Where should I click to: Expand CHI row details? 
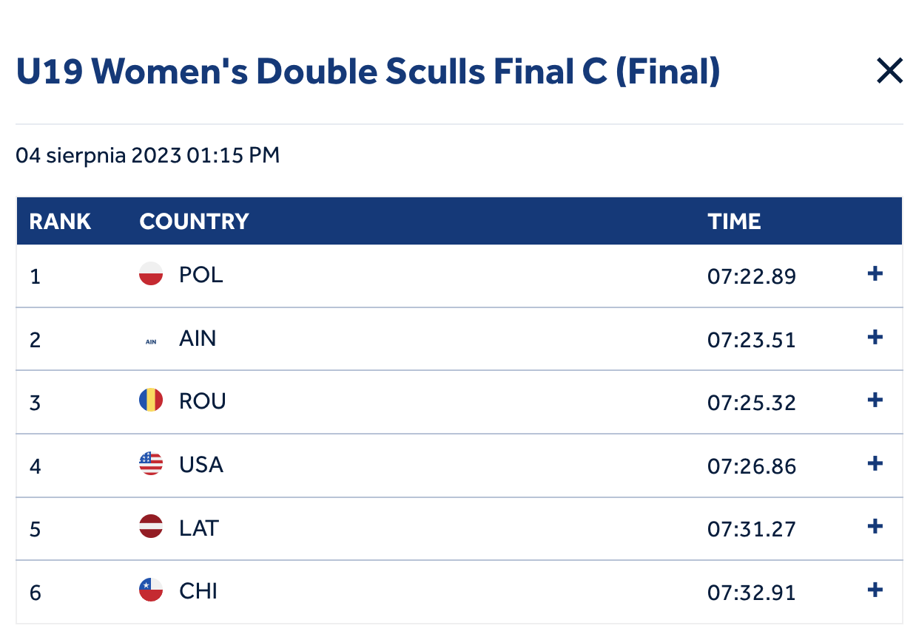click(875, 590)
